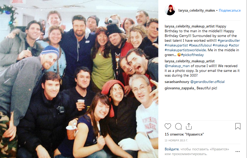Open the #gerardbutler hashtag

[229, 40]
